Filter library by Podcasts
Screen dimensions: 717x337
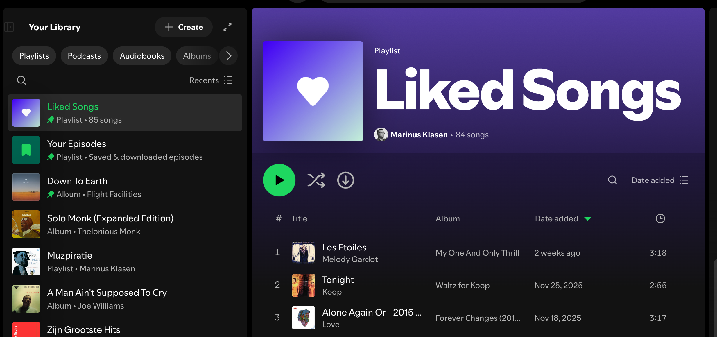(x=84, y=56)
